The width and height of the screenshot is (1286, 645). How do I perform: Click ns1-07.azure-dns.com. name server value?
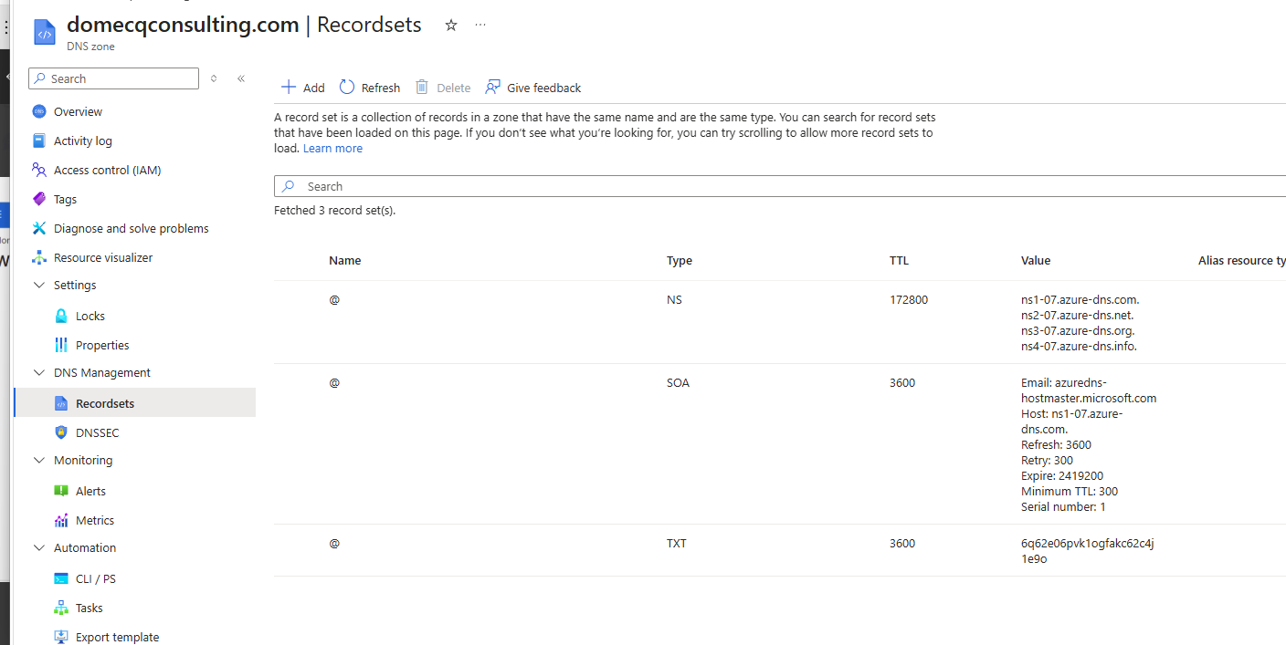(x=1080, y=299)
